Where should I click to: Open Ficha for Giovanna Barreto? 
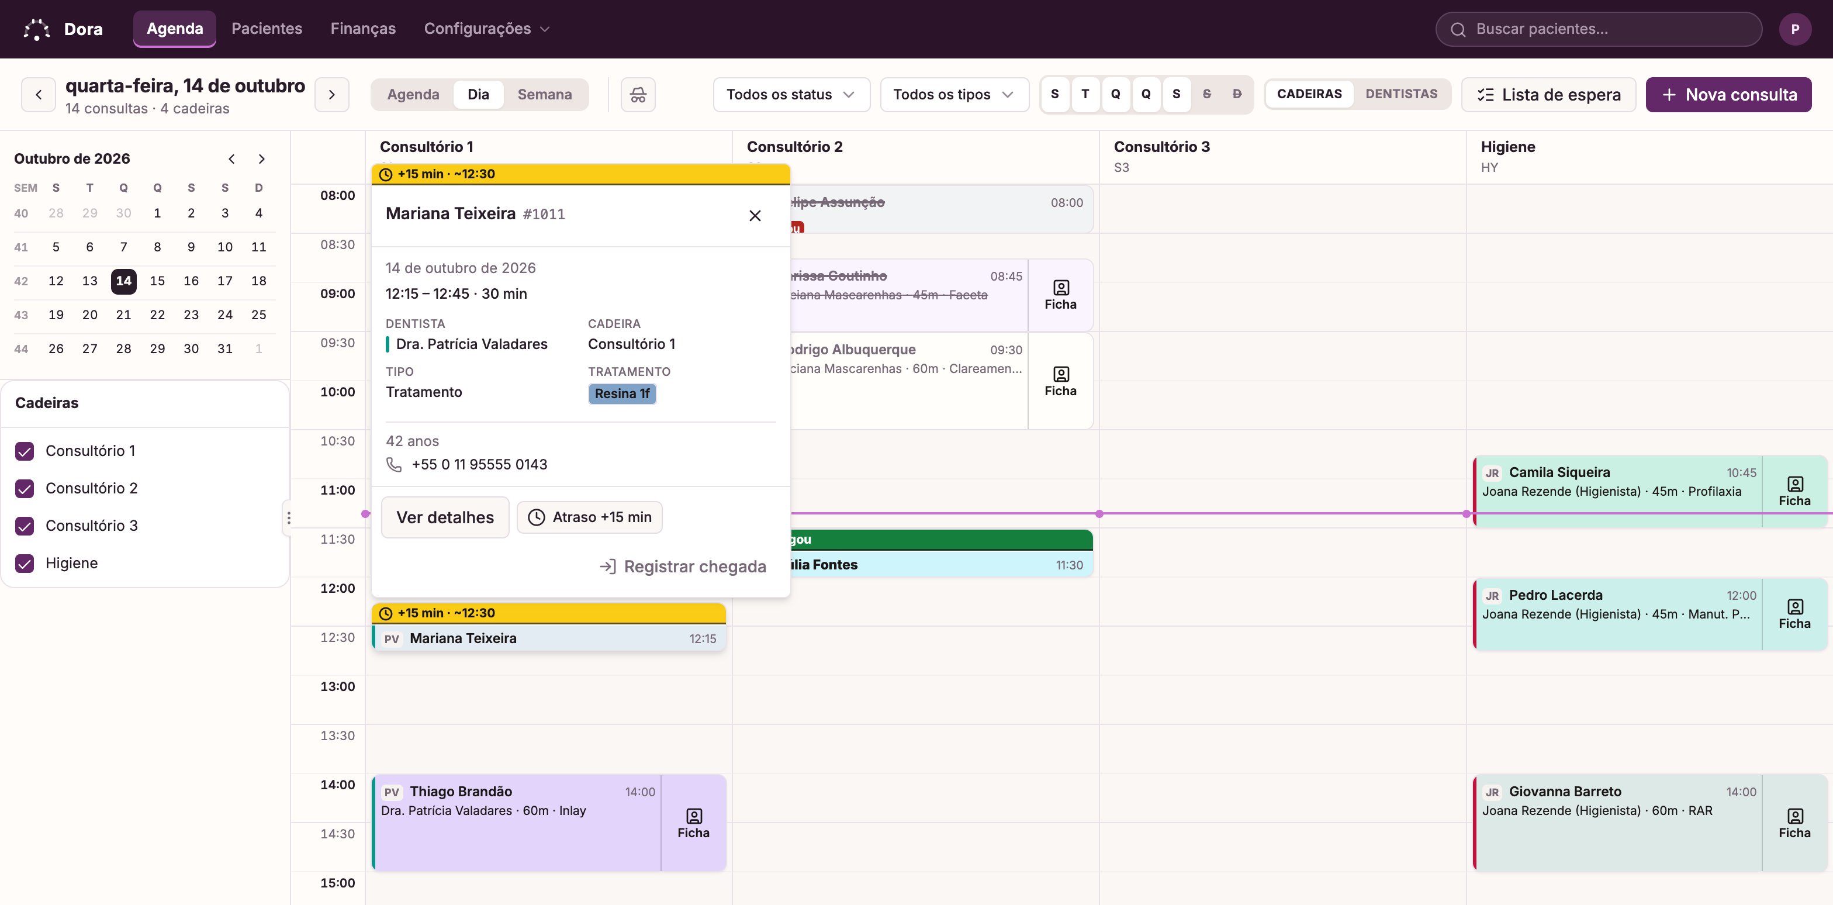click(x=1794, y=823)
